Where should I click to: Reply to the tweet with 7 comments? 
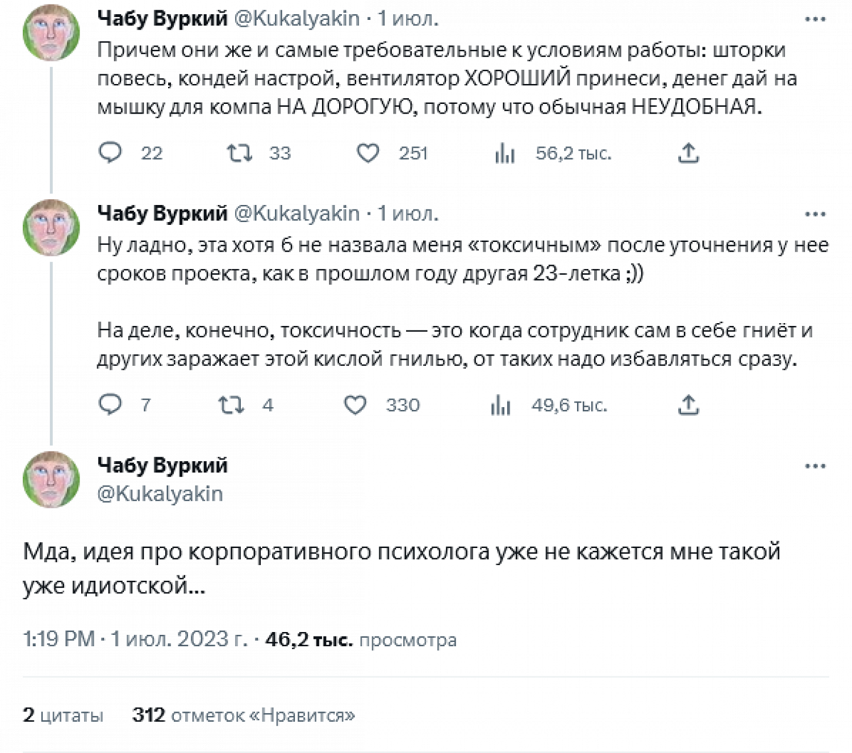coord(110,404)
